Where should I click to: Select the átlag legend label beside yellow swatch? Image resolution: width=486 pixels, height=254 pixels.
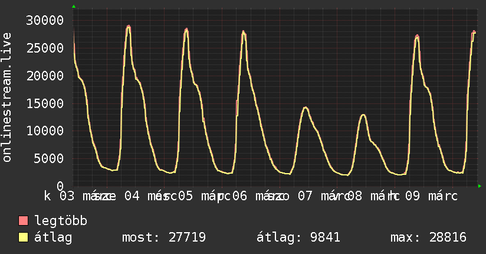tap(53, 237)
